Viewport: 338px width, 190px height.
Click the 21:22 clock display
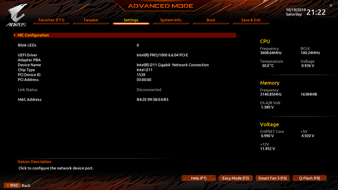(316, 12)
